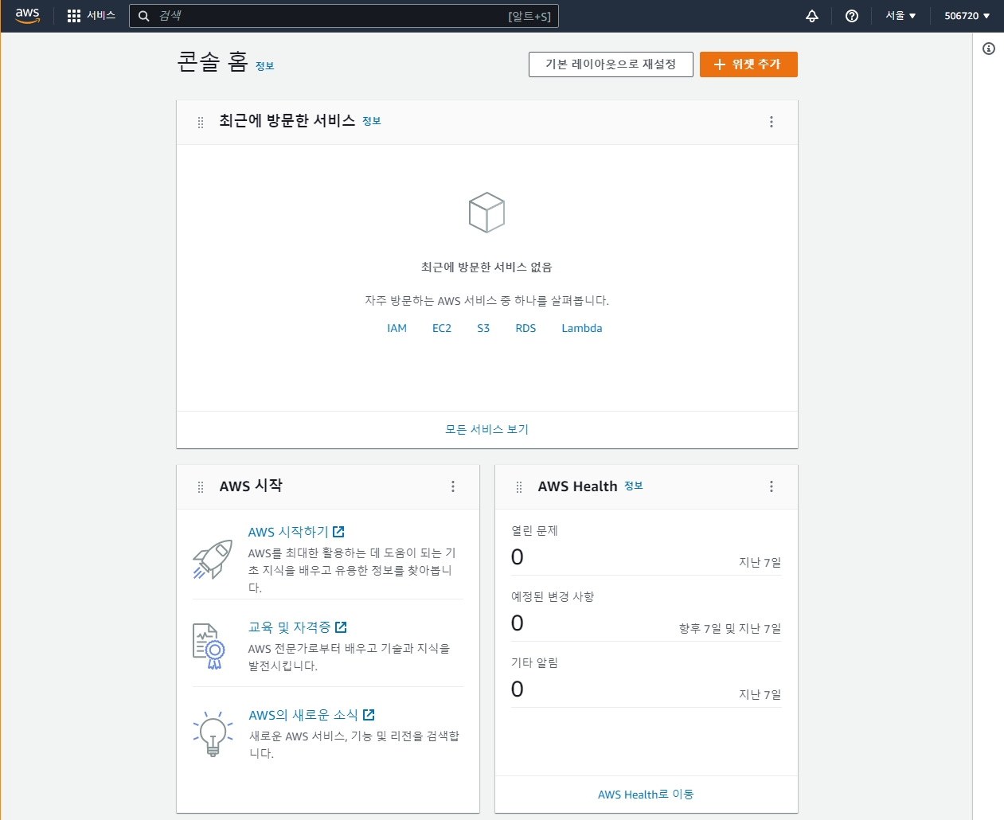Grab the AWS 시작 widget drag handle

pos(201,486)
